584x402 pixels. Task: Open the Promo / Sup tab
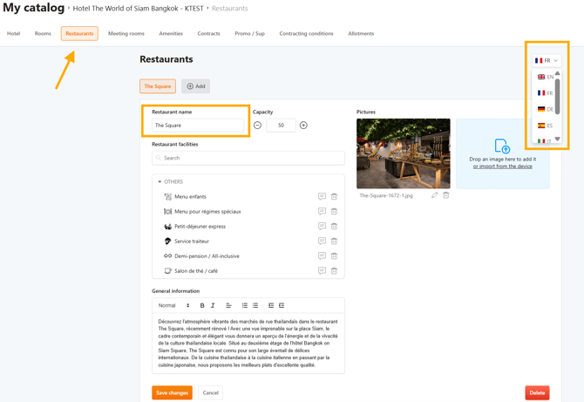pos(249,34)
